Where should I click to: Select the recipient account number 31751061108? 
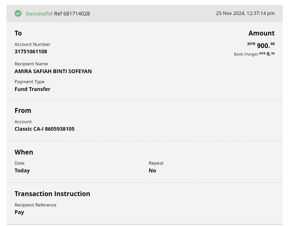(x=31, y=51)
